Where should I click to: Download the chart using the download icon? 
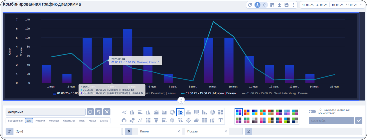coord(279,5)
